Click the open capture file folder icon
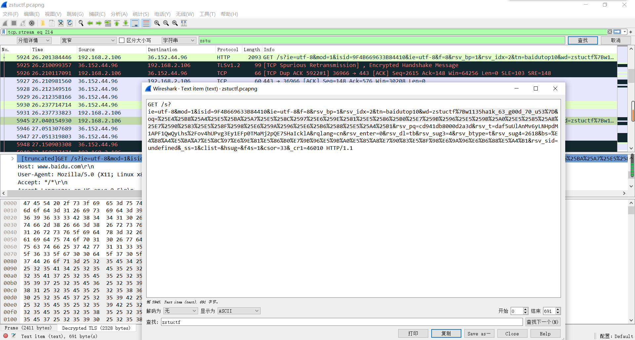Viewport: 635px width, 340px height. pyautogui.click(x=43, y=23)
